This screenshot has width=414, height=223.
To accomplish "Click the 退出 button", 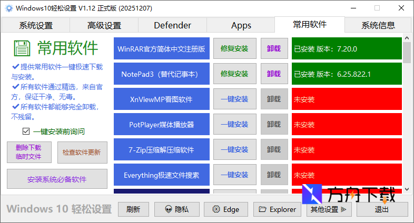I will click(382, 209).
